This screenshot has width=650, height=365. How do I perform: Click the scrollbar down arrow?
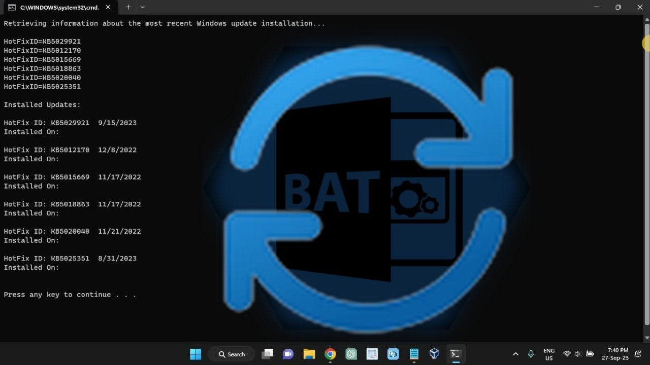647,338
